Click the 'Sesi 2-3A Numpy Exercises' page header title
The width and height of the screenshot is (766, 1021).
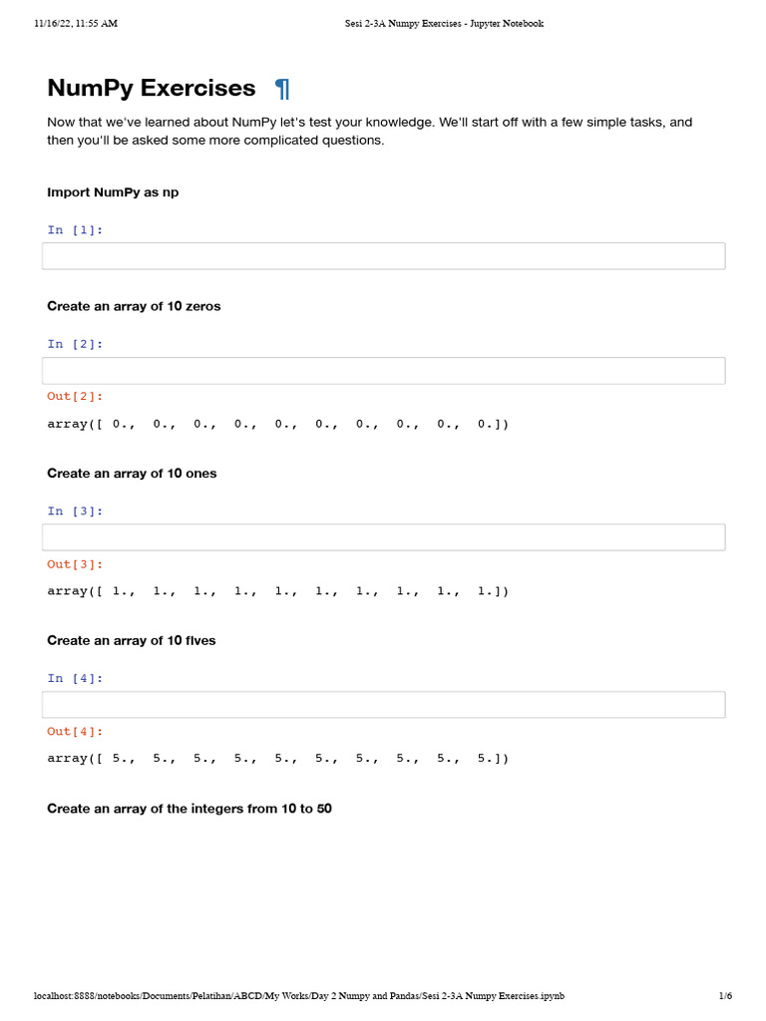click(437, 24)
